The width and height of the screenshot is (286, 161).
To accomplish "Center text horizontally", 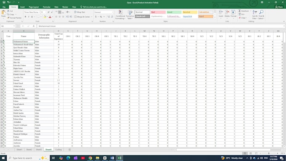I will (x=60, y=17).
